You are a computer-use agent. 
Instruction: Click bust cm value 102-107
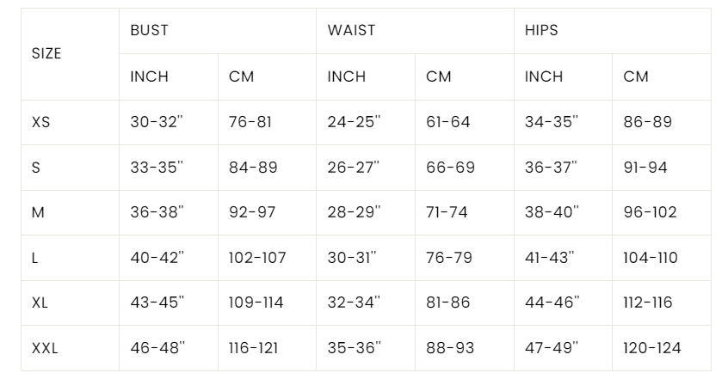tap(257, 258)
